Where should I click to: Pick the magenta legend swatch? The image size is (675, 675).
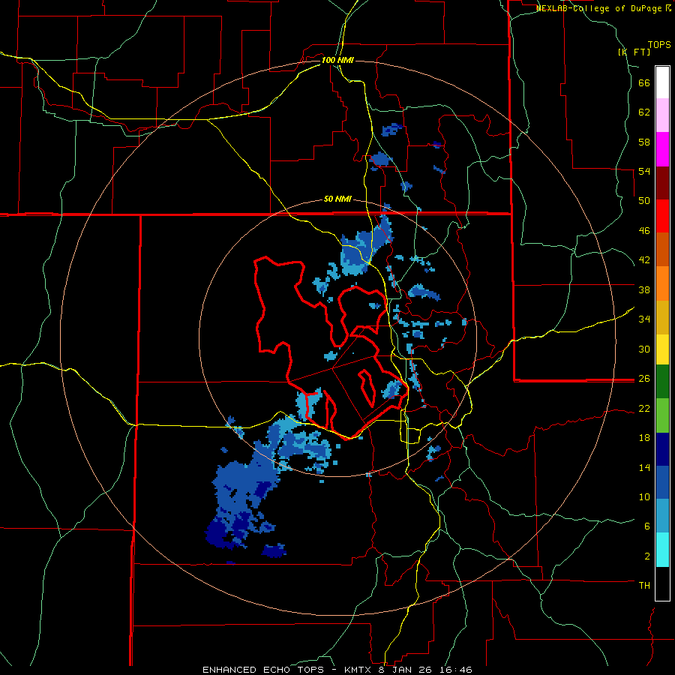662,149
